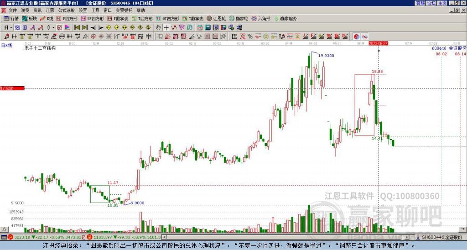Switch to K线 chart view
This screenshot has width=467, height=250.
(x=47, y=18)
